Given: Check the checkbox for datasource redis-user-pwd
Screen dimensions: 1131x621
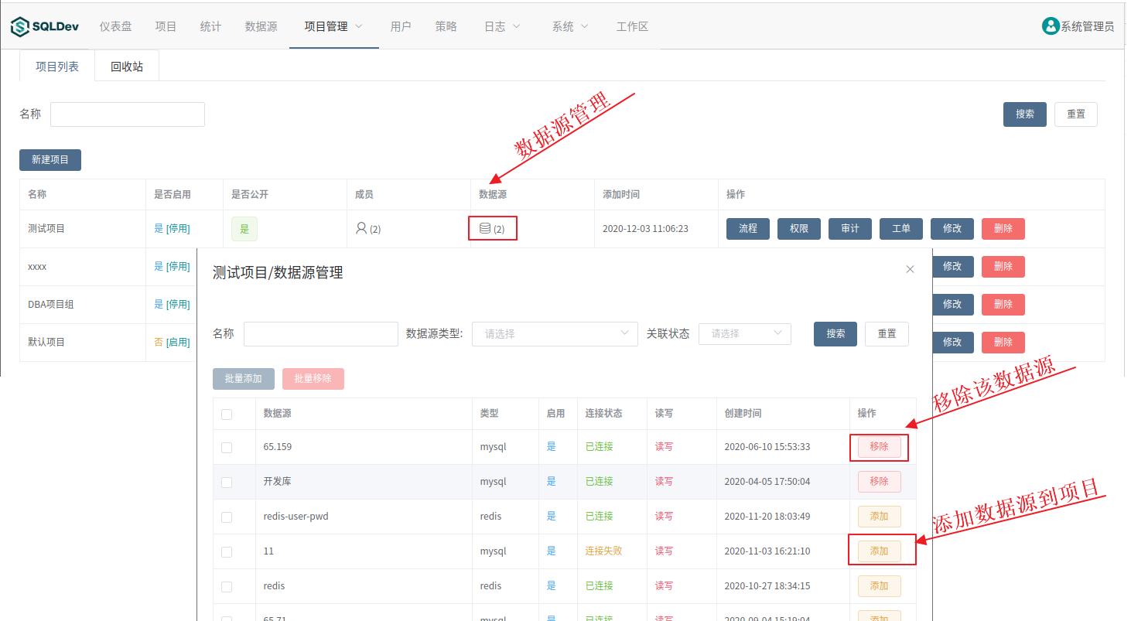Looking at the screenshot, I should (226, 516).
